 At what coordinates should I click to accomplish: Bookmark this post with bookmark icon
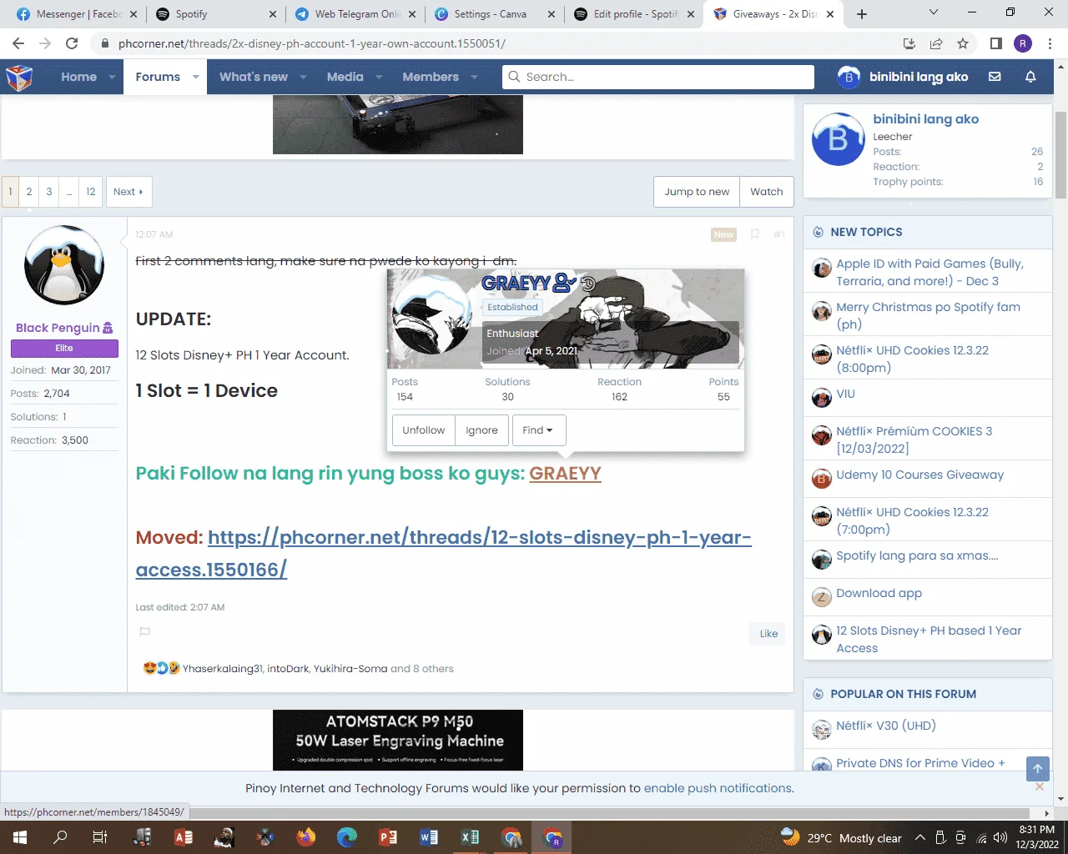(x=754, y=234)
